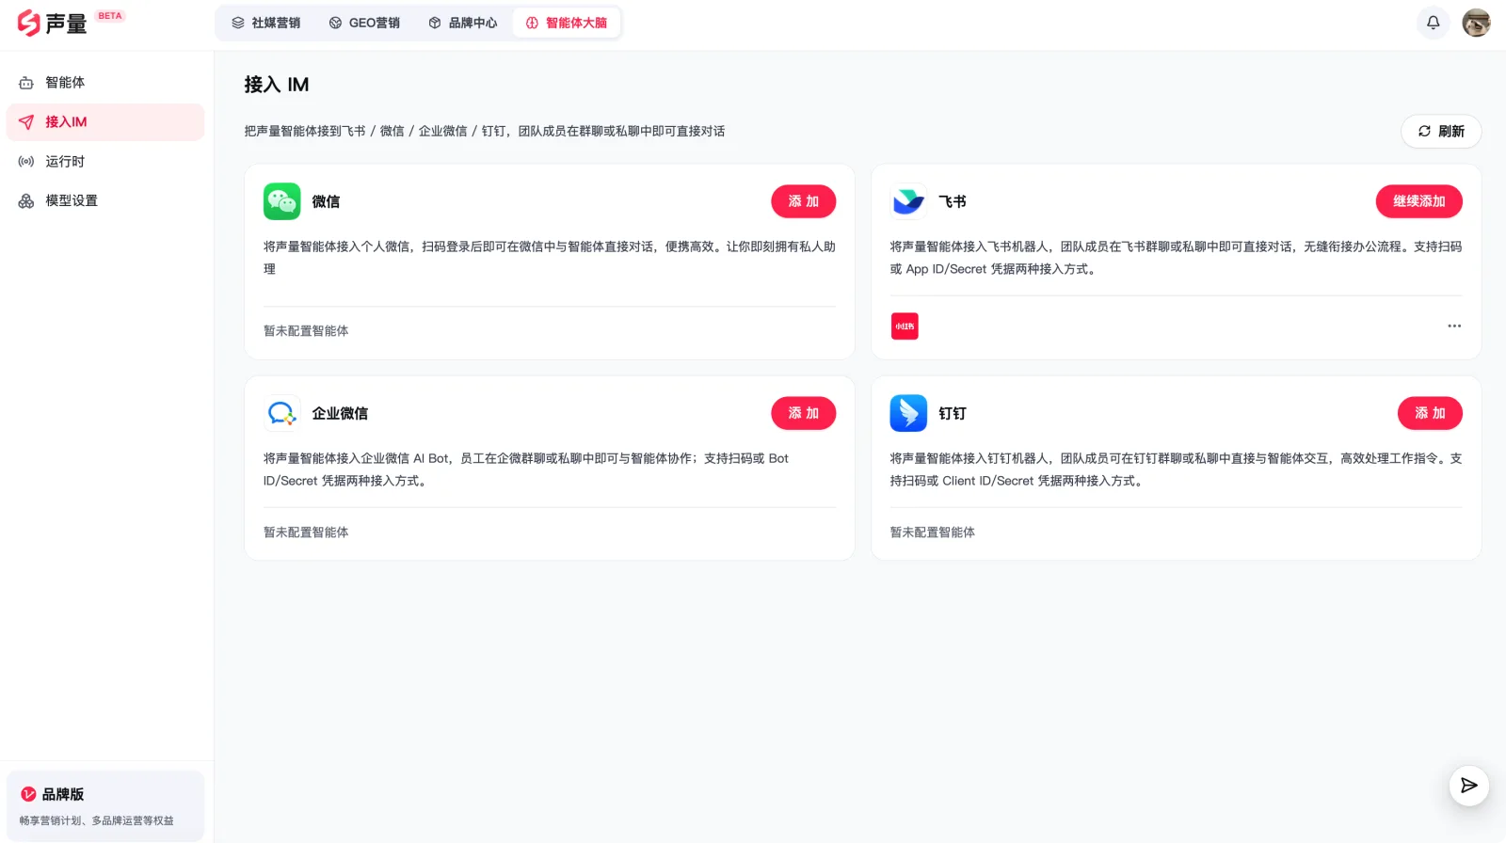Open 模型设置 sidebar item

[105, 201]
